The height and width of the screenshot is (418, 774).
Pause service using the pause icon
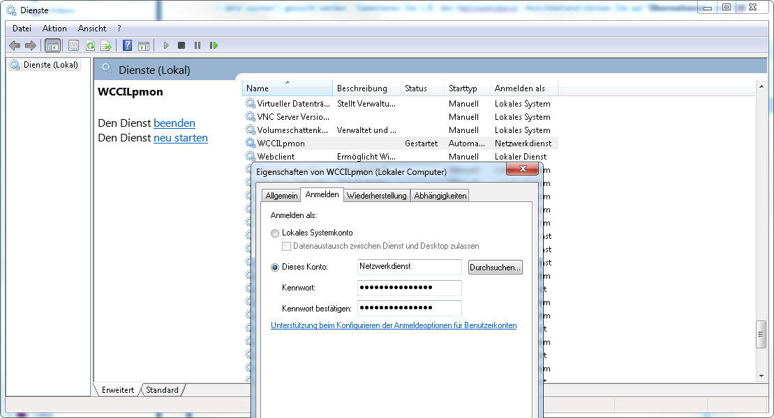[198, 45]
